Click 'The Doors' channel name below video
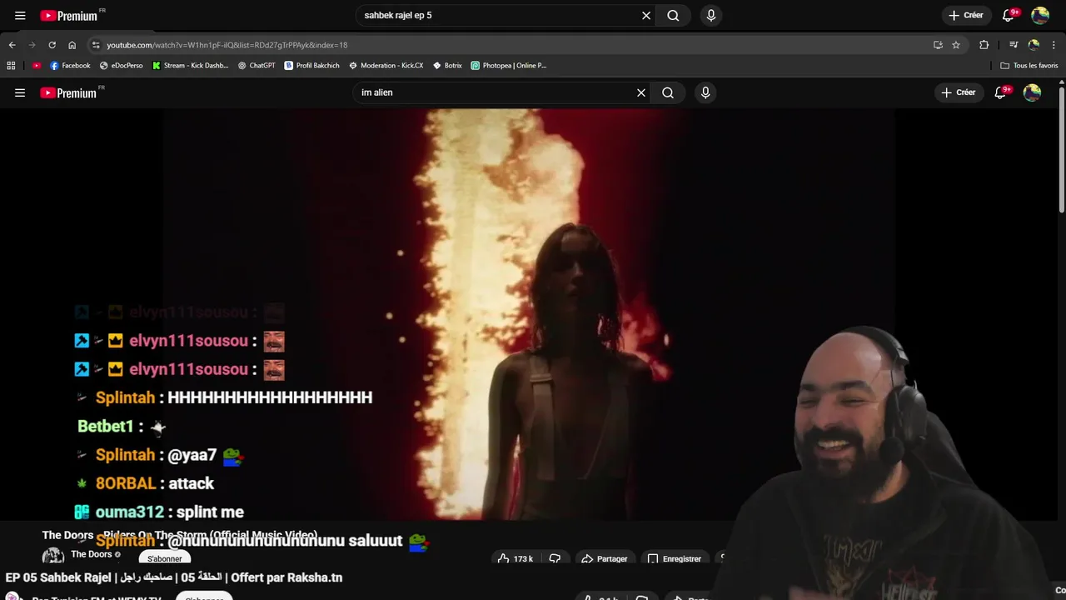The width and height of the screenshot is (1066, 600). click(x=91, y=554)
